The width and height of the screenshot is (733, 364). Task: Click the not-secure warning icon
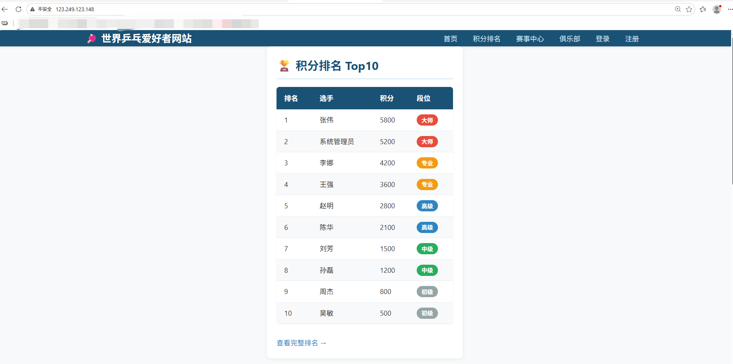[x=32, y=9]
